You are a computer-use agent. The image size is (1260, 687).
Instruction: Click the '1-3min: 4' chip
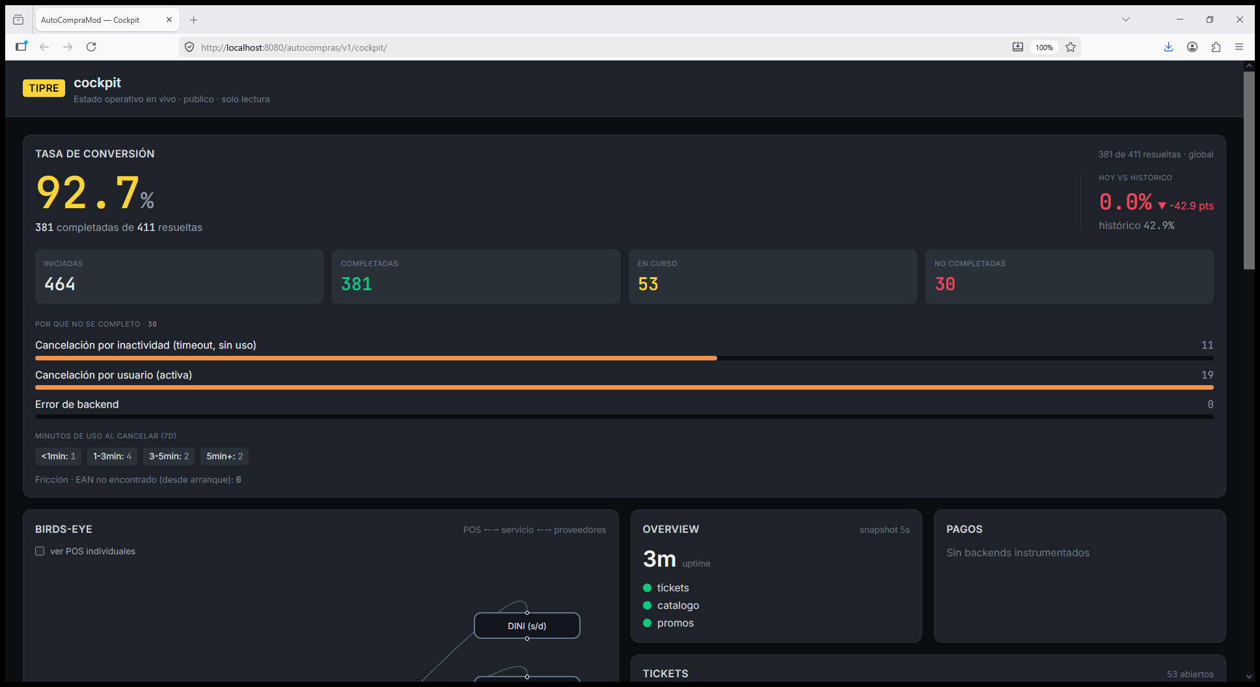(x=112, y=456)
